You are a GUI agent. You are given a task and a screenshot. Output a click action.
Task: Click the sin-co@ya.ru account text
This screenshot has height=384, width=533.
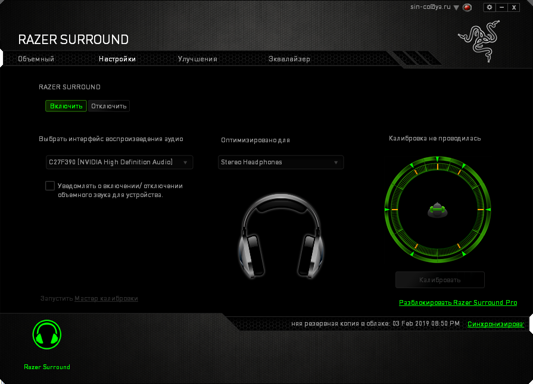pos(431,7)
